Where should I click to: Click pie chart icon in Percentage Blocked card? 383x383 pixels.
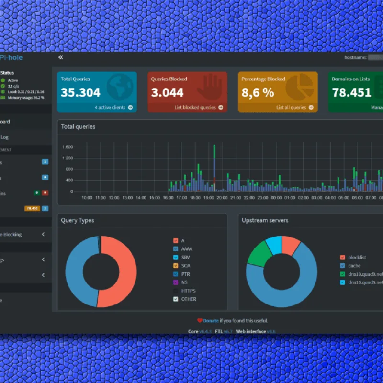pos(300,87)
